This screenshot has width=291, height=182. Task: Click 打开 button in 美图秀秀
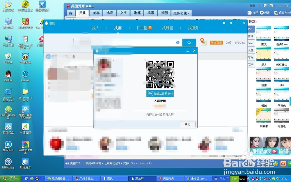[x=253, y=13]
